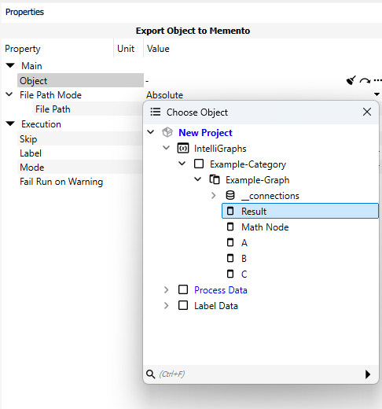Open the ellipsis menu in Object row
Viewport: 382px width, 409px height.
pyautogui.click(x=377, y=80)
